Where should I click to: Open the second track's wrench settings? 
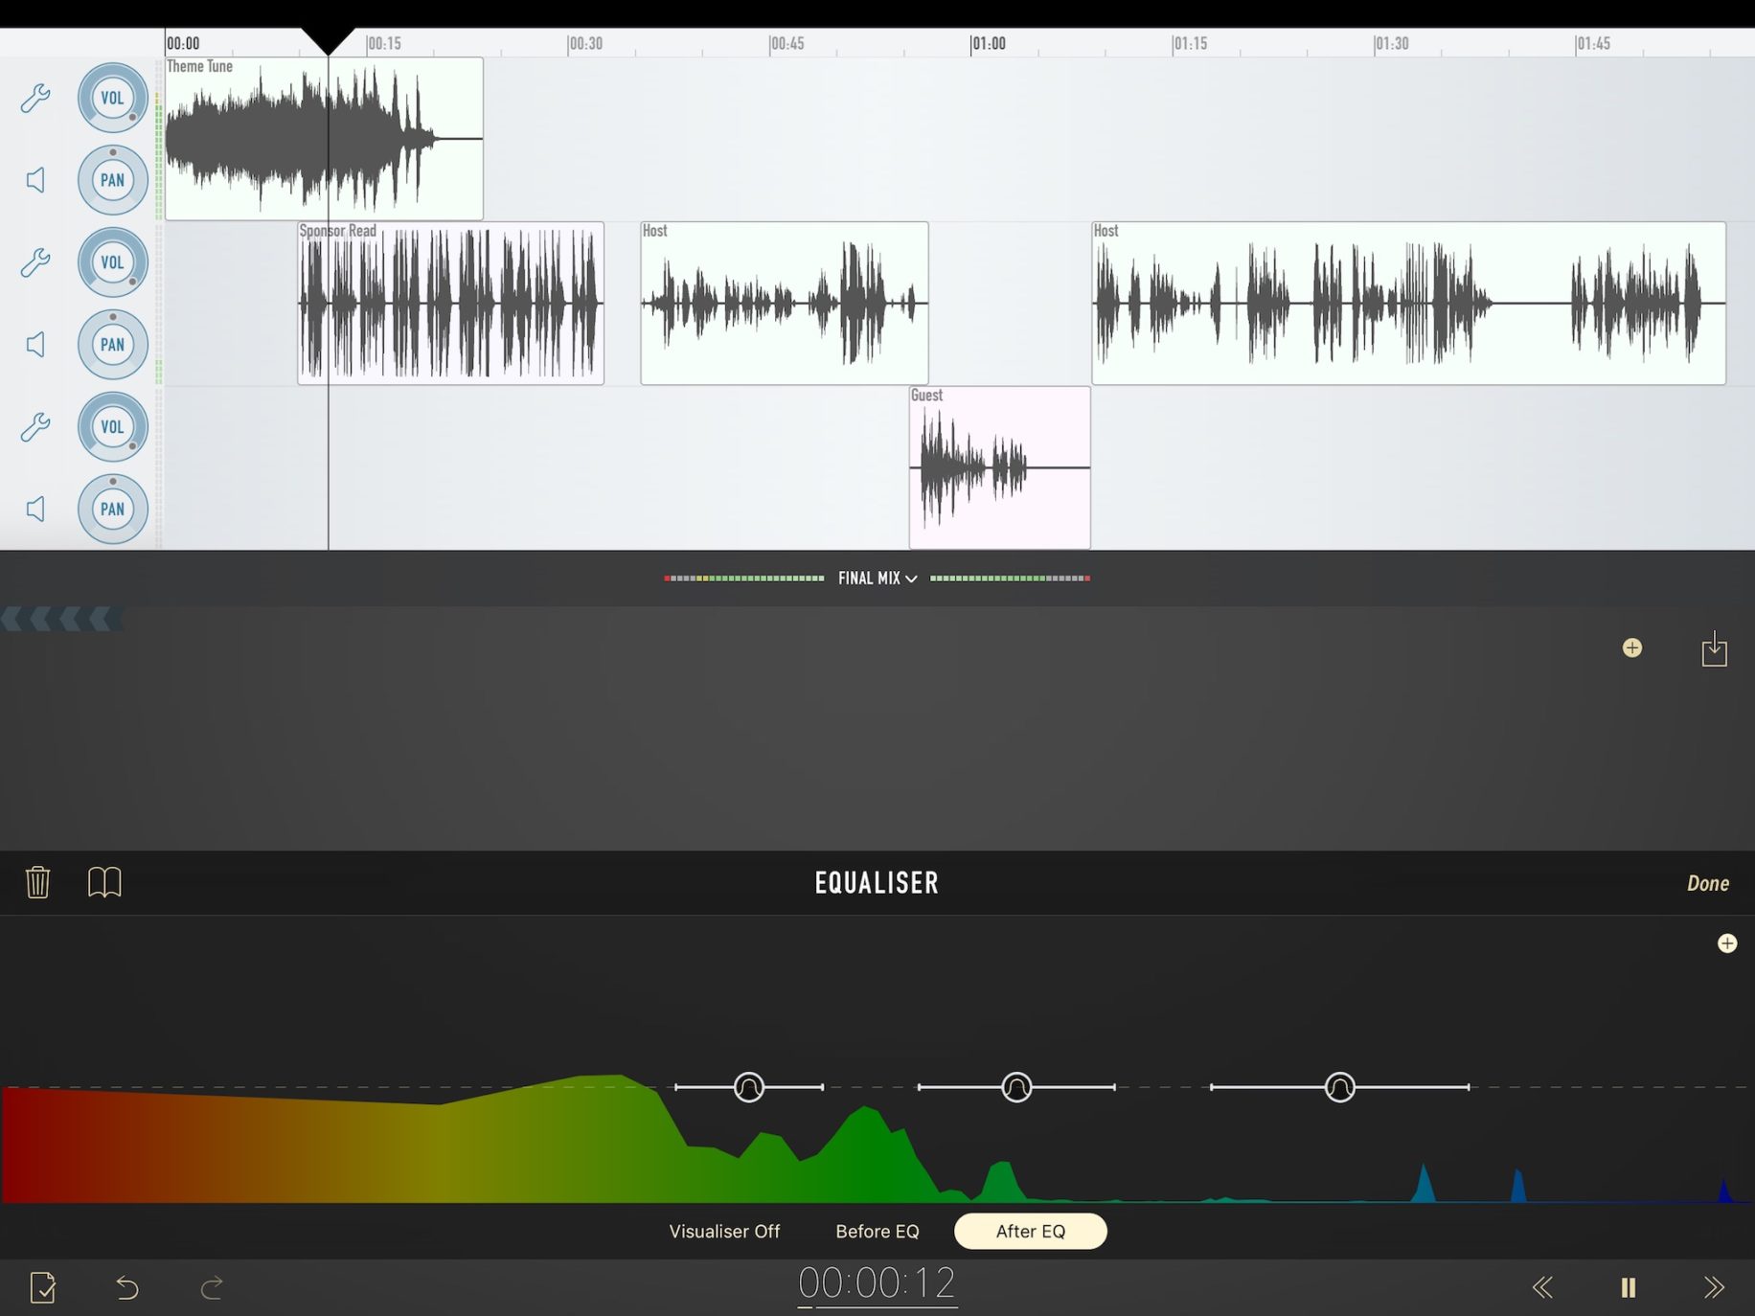(34, 262)
